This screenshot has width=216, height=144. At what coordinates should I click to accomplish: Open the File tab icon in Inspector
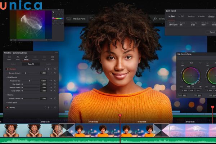click(x=53, y=57)
